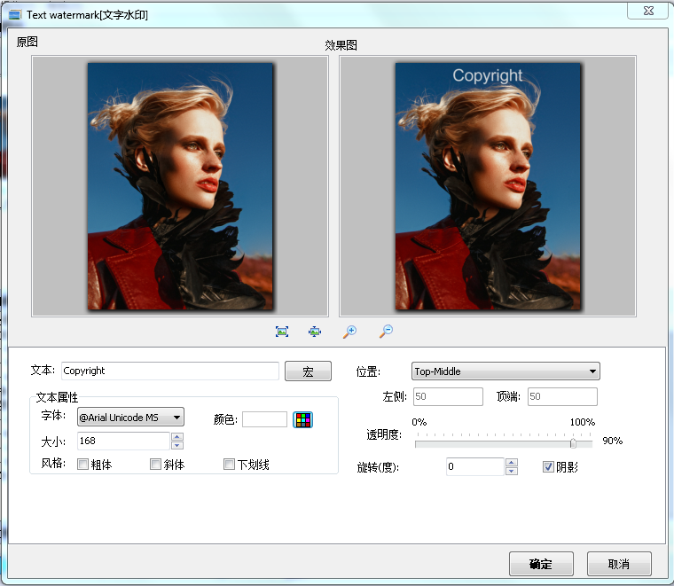Open the @Arial Unicode MS font dropdown
Screen dimensions: 674x586
(x=130, y=418)
